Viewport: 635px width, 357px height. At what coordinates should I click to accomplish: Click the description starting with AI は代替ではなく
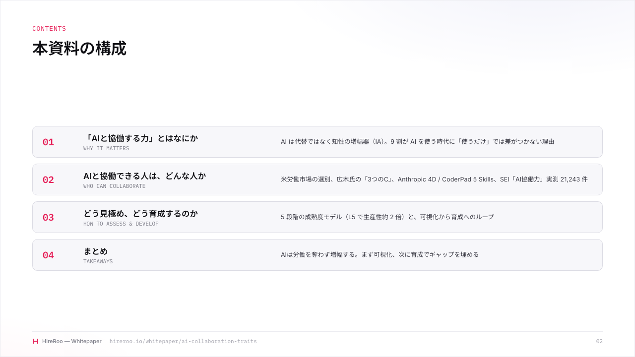(417, 142)
